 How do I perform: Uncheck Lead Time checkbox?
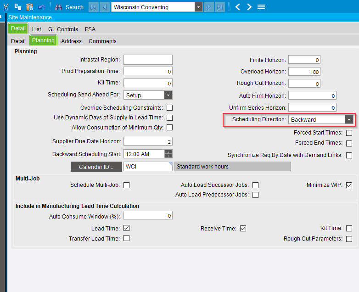126,228
